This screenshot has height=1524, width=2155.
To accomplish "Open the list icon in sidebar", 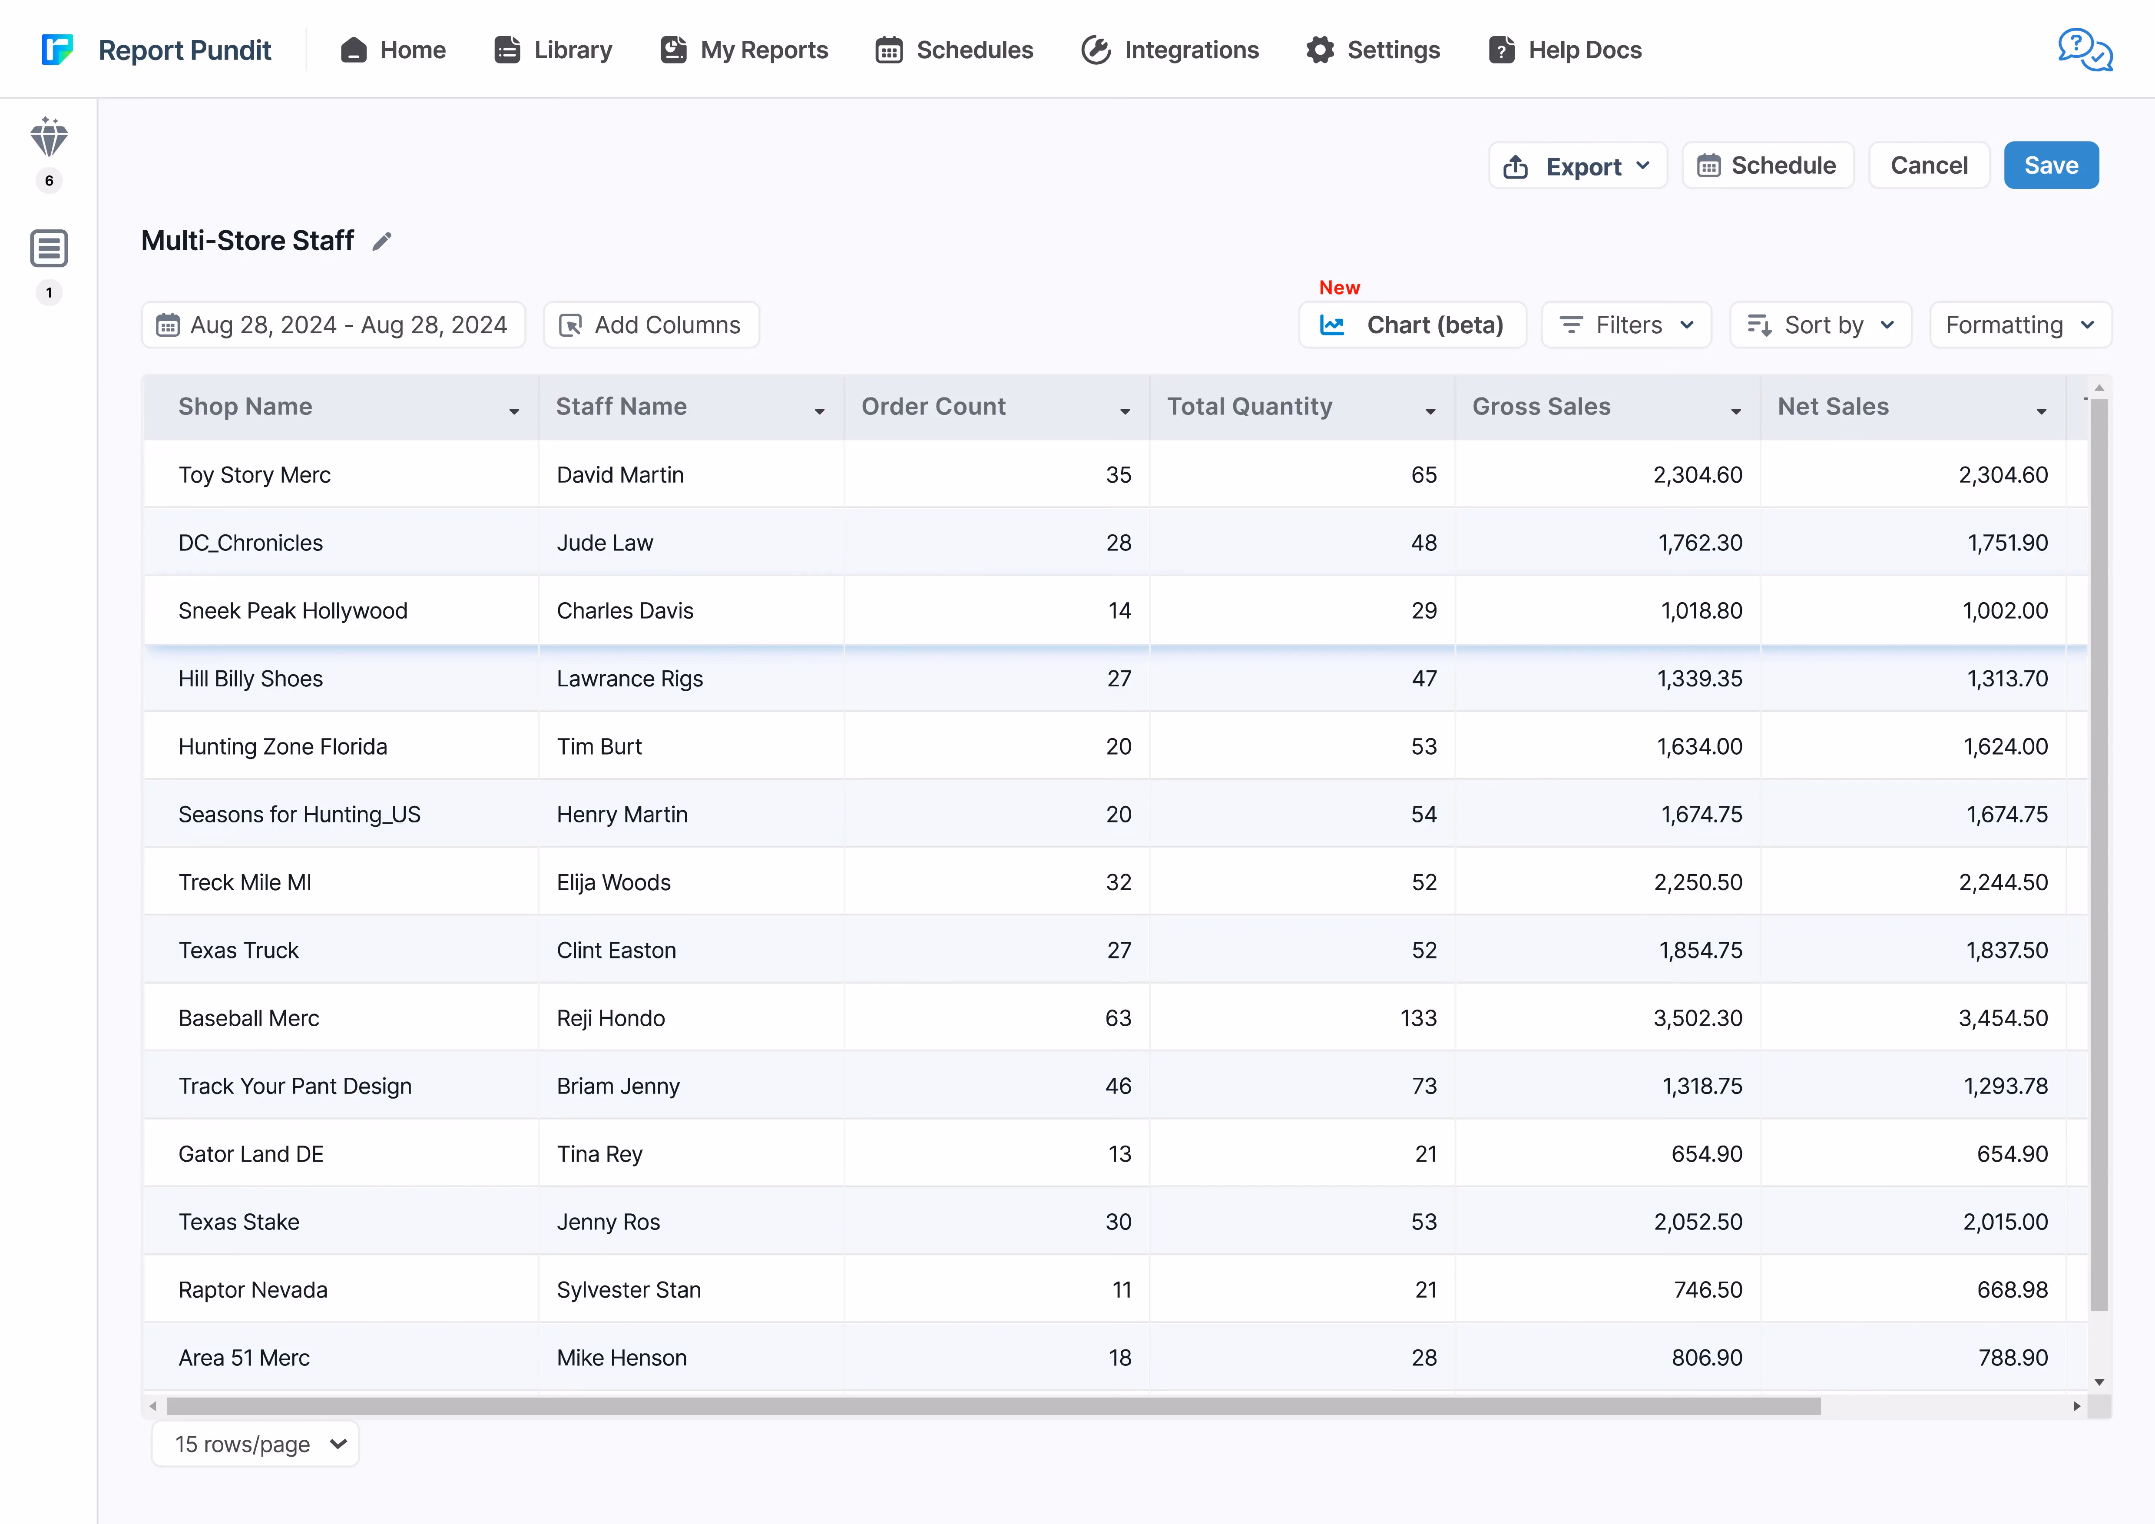I will click(49, 248).
